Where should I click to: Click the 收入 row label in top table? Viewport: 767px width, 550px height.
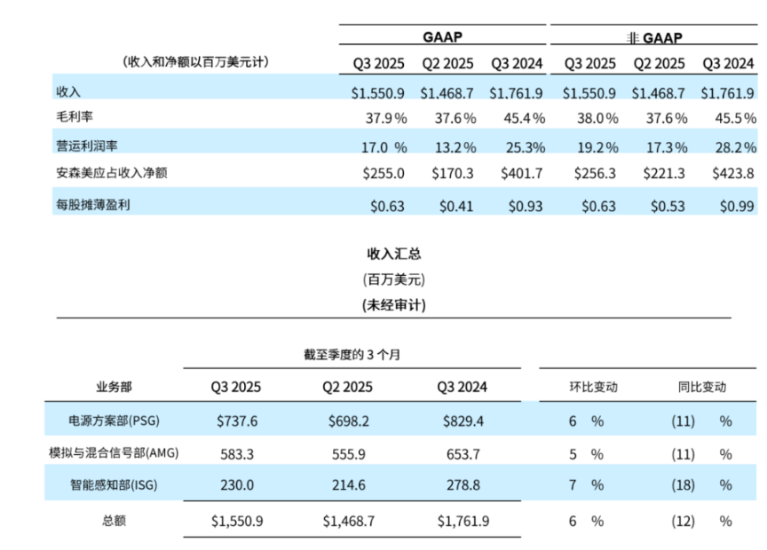(68, 91)
